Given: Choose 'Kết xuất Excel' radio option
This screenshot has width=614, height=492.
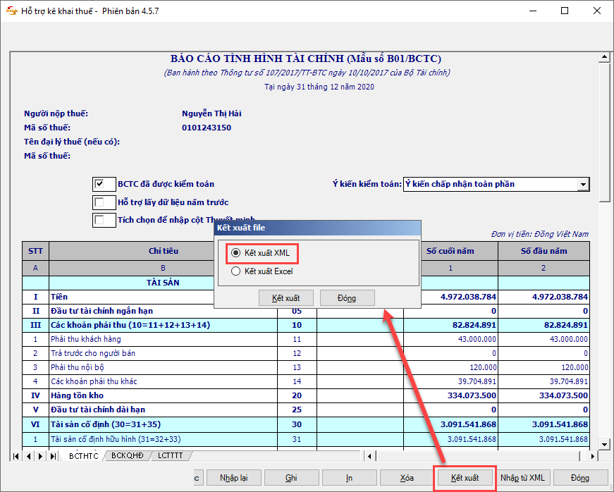Looking at the screenshot, I should coord(235,271).
